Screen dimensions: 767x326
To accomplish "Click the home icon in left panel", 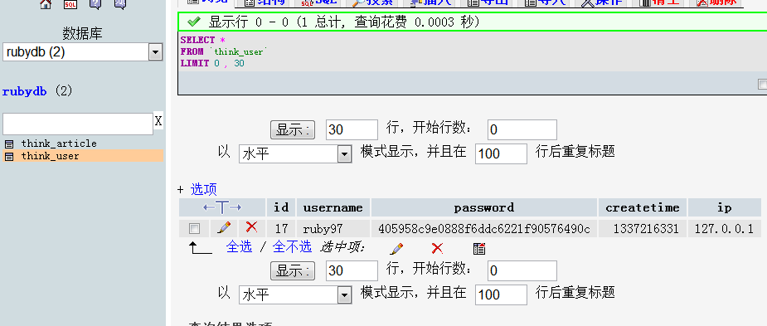I will point(46,4).
